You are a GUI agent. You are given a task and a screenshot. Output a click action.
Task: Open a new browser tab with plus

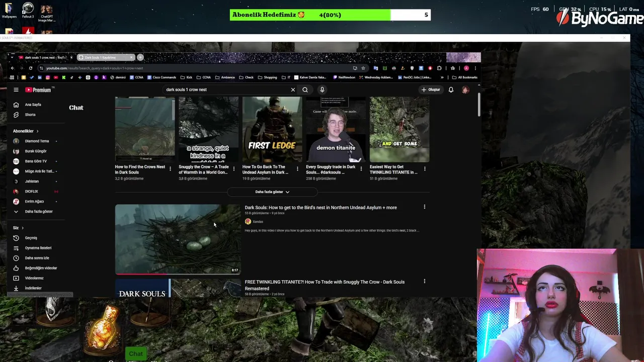tap(140, 57)
